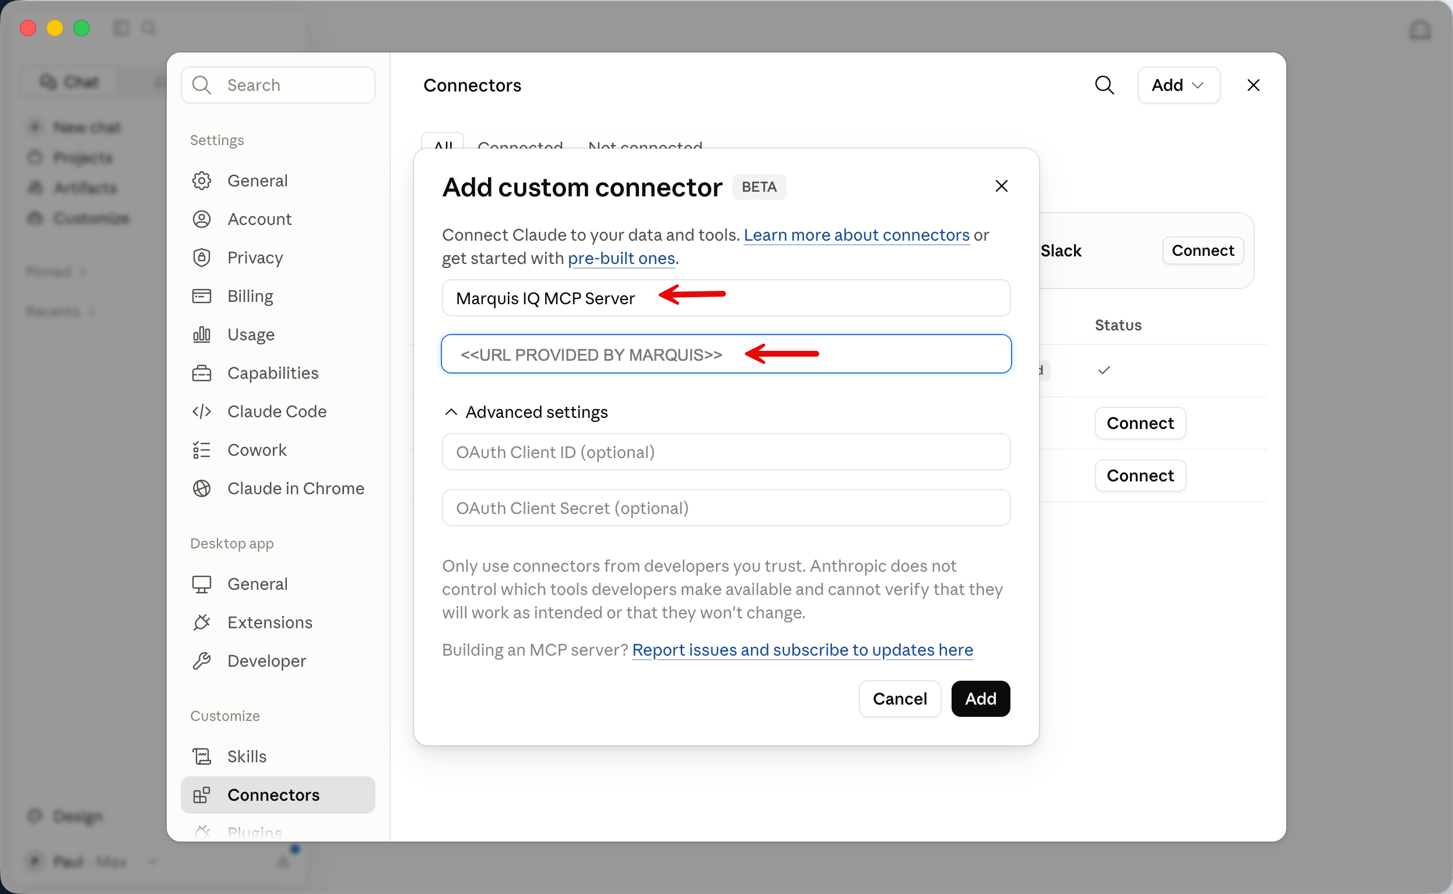1453x894 pixels.
Task: Select the Capabilities toolbox icon
Action: click(202, 373)
